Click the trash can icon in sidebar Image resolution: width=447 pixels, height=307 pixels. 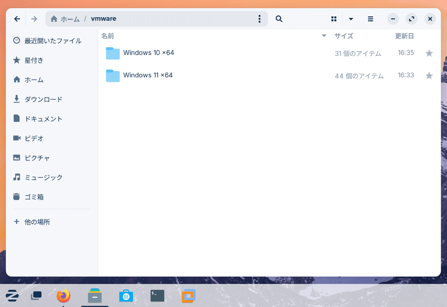click(x=16, y=196)
